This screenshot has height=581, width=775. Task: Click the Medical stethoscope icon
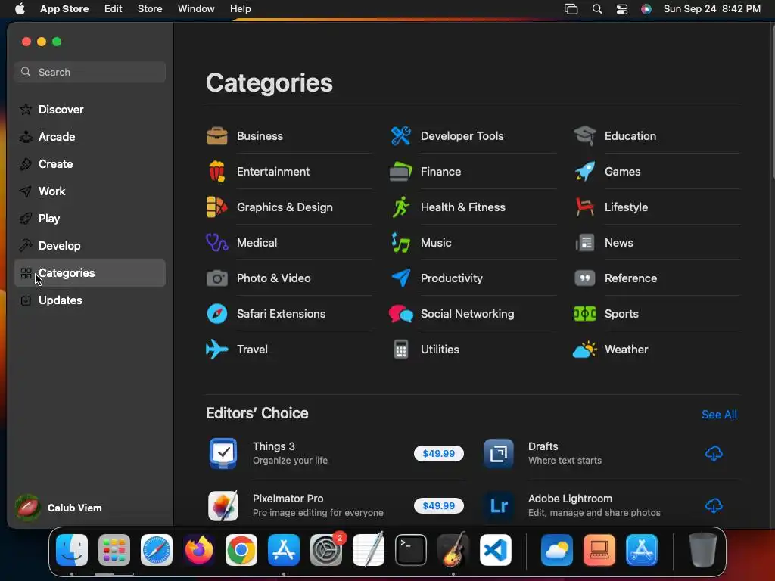[217, 243]
